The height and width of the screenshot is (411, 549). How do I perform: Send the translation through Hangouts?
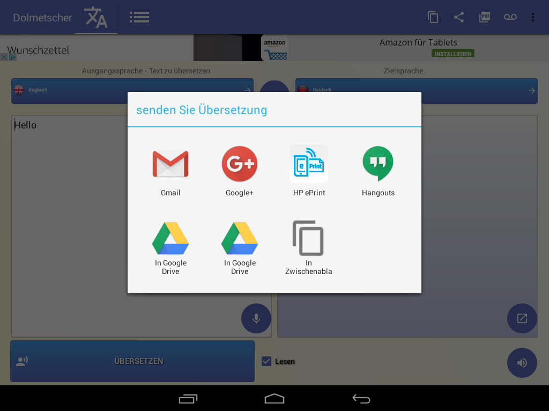(378, 171)
